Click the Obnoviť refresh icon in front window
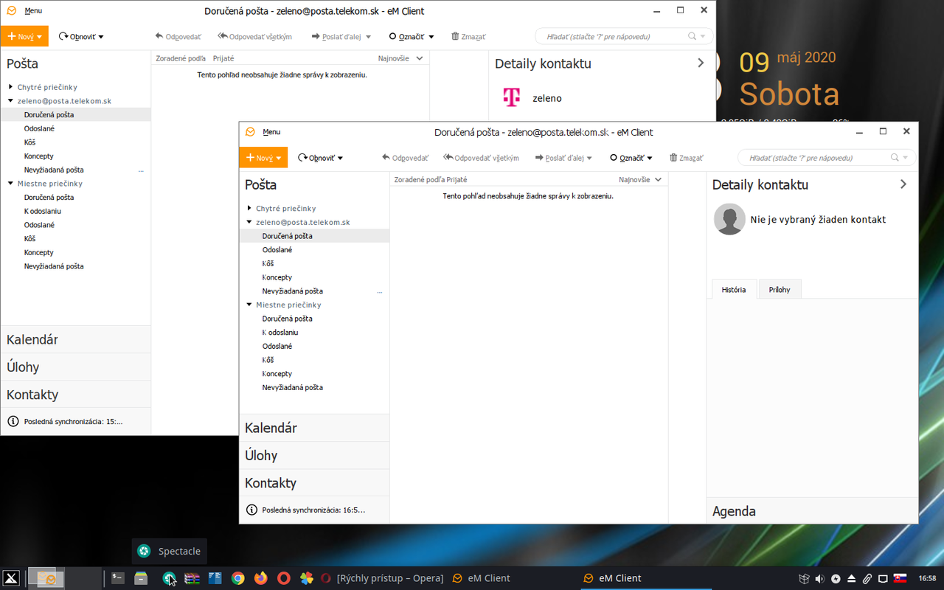The image size is (944, 590). point(302,158)
